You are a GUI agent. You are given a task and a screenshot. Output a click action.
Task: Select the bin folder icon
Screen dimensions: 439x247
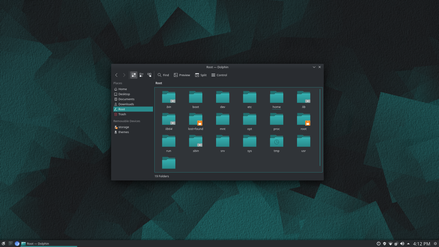tap(169, 97)
